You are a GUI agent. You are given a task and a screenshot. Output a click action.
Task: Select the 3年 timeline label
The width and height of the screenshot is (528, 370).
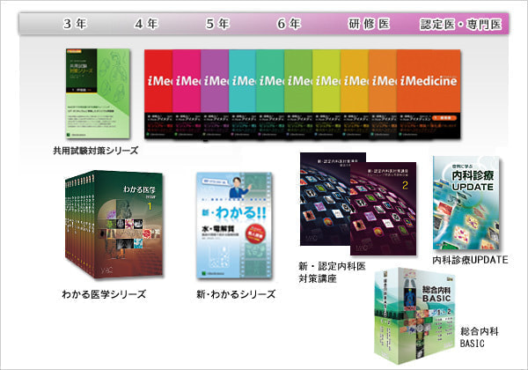click(x=74, y=24)
